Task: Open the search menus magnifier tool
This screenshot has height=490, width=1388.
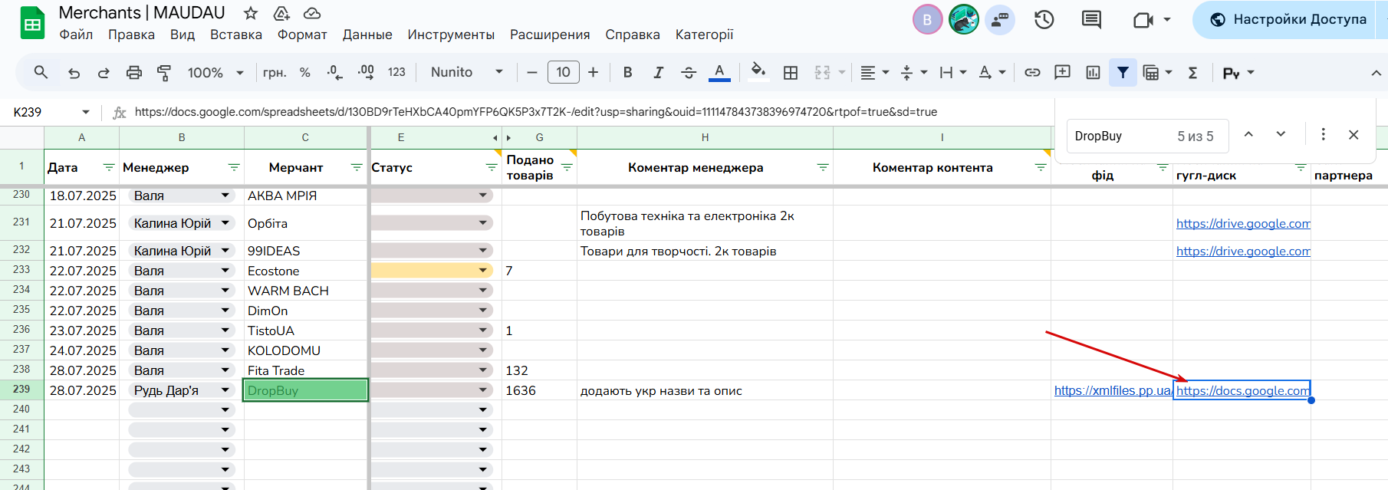Action: (x=41, y=72)
